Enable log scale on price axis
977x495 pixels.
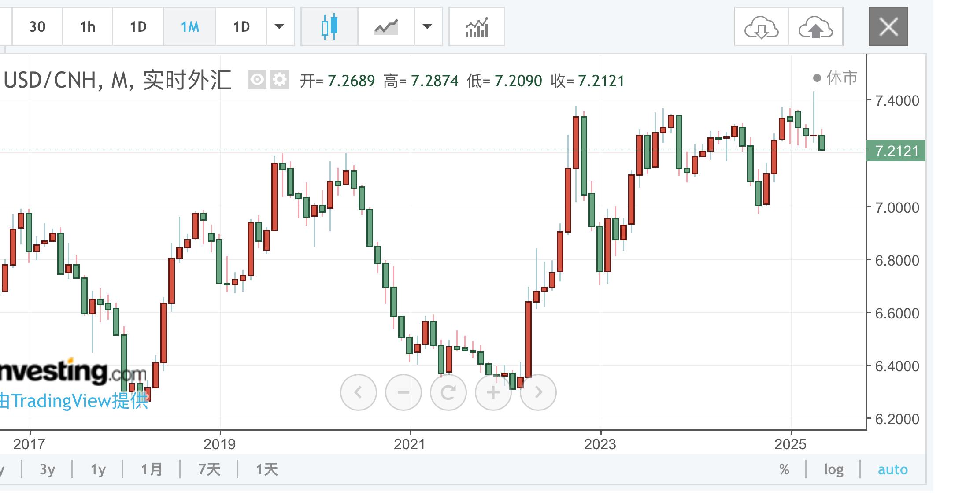(833, 469)
